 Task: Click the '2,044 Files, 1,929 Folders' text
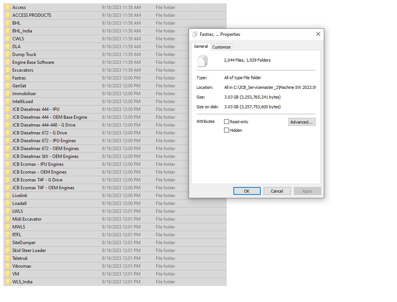coord(247,60)
